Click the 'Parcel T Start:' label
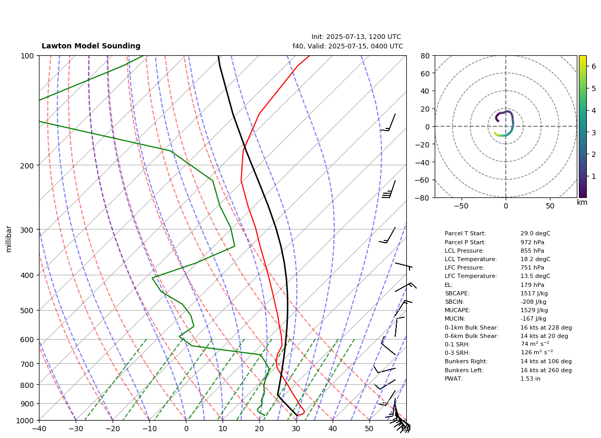This screenshot has height=438, width=601. click(465, 233)
